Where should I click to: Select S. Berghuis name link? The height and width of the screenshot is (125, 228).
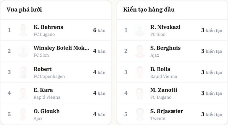[165, 48]
